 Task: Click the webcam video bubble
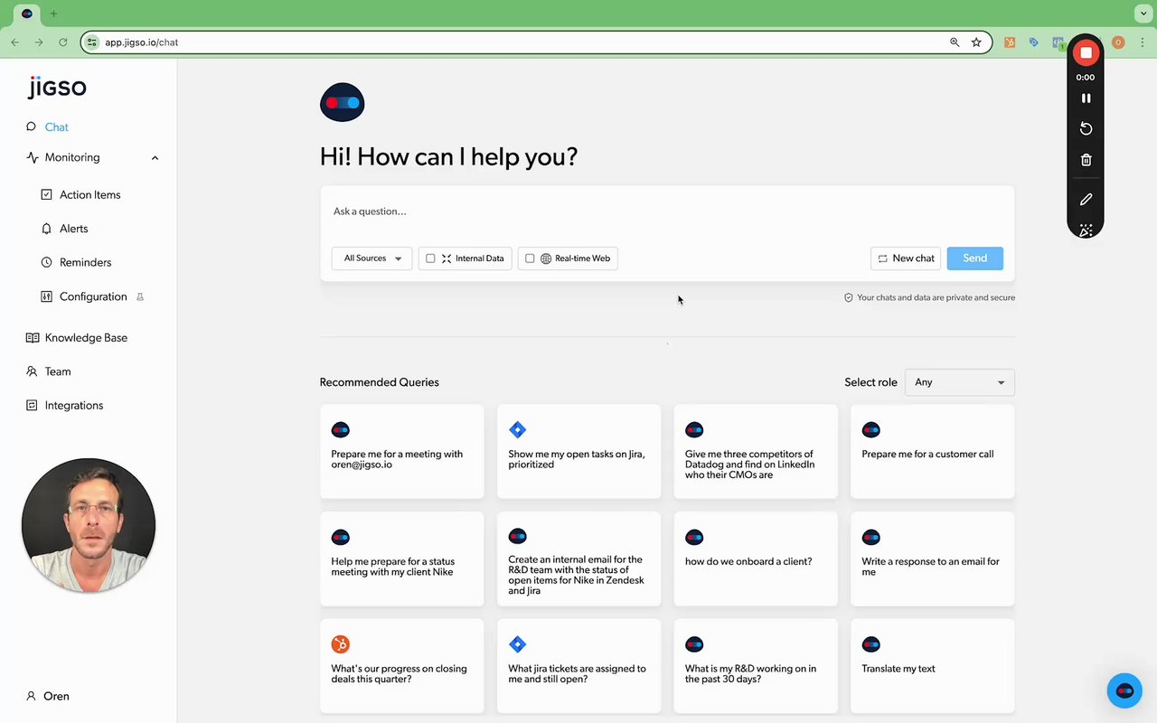(x=89, y=525)
